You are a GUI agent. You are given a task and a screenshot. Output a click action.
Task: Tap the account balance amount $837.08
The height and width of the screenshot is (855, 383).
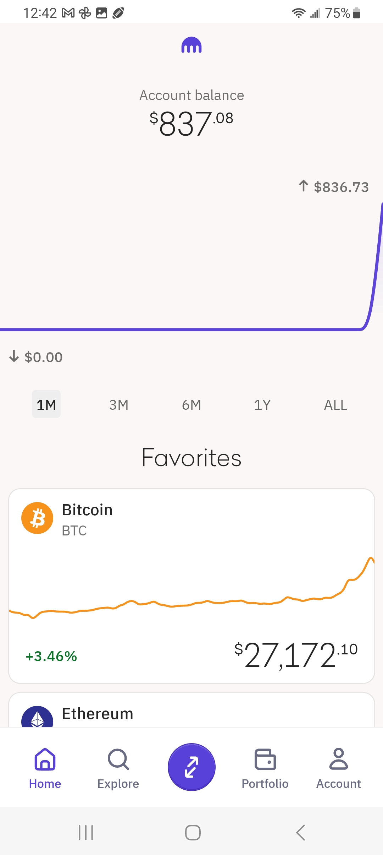[x=191, y=123]
